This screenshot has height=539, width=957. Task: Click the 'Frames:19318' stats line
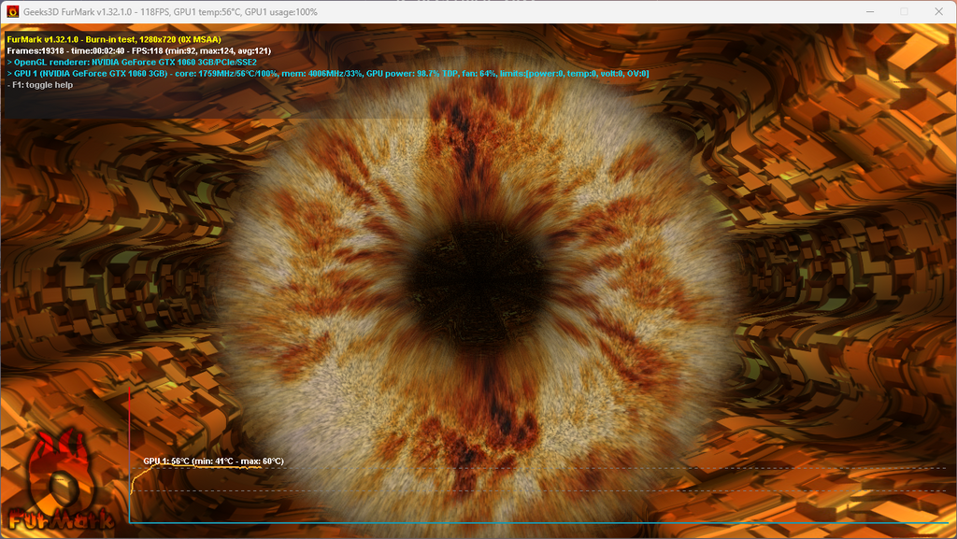point(138,50)
